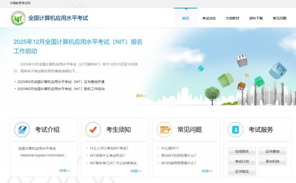Click the 常见问题 orange form icon
Viewport: 296px width, 183px height.
pos(165,130)
